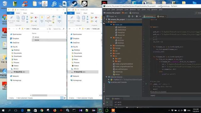Click the Back arrow in folder_dst window
Image resolution: width=201 pixels, height=113 pixels.
[70, 29]
